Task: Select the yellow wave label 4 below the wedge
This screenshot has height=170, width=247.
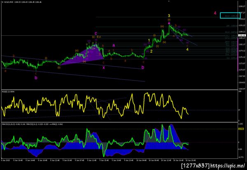Action: pyautogui.click(x=187, y=49)
